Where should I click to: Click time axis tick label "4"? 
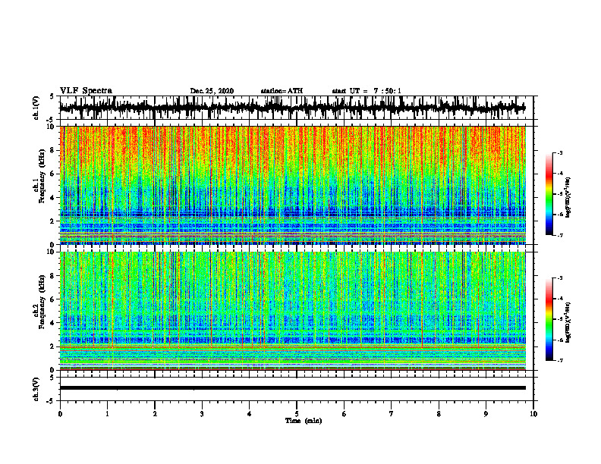250,414
